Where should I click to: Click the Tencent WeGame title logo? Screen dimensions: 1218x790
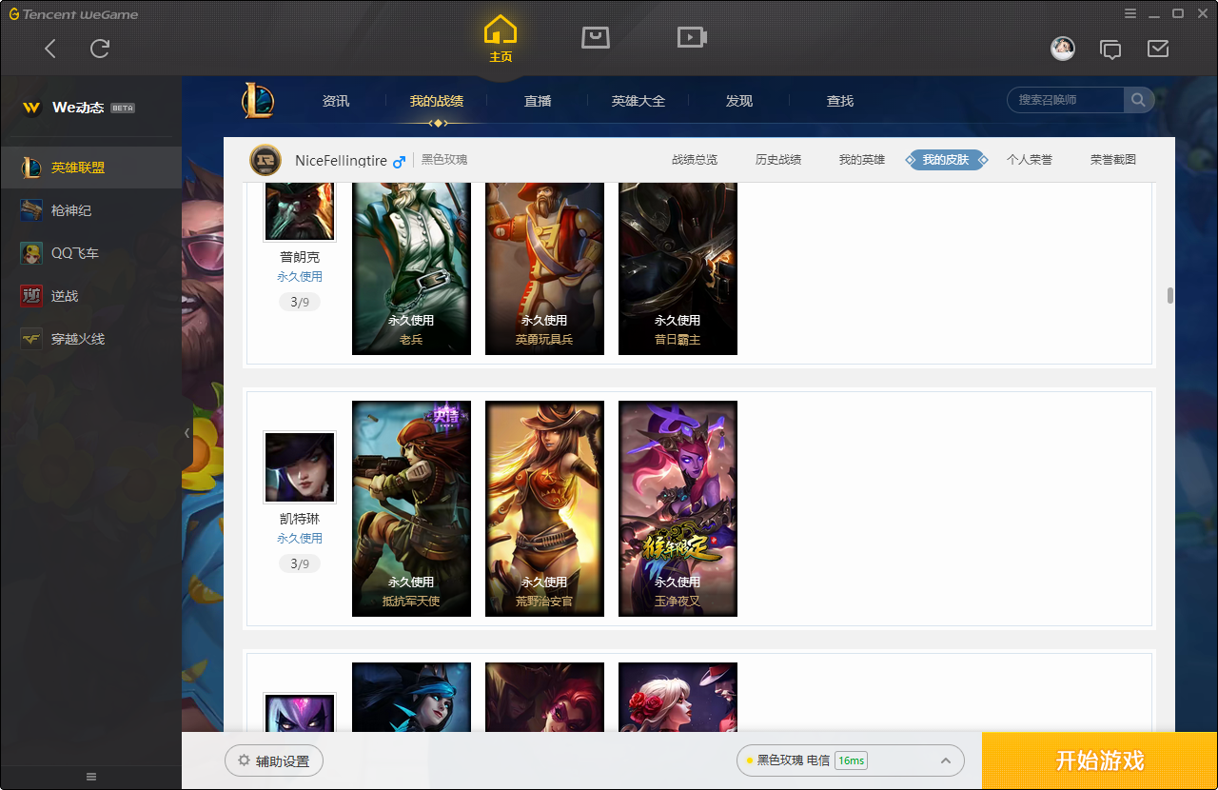coord(73,14)
